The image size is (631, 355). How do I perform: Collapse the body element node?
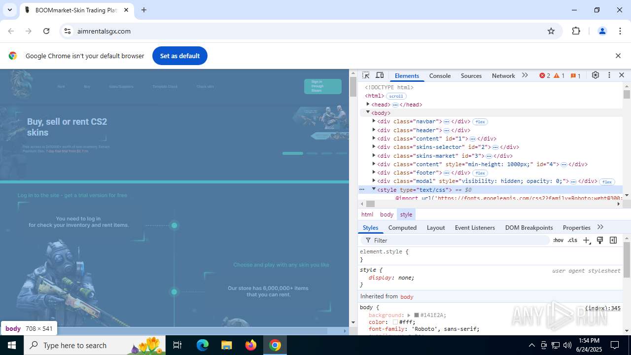pyautogui.click(x=368, y=112)
